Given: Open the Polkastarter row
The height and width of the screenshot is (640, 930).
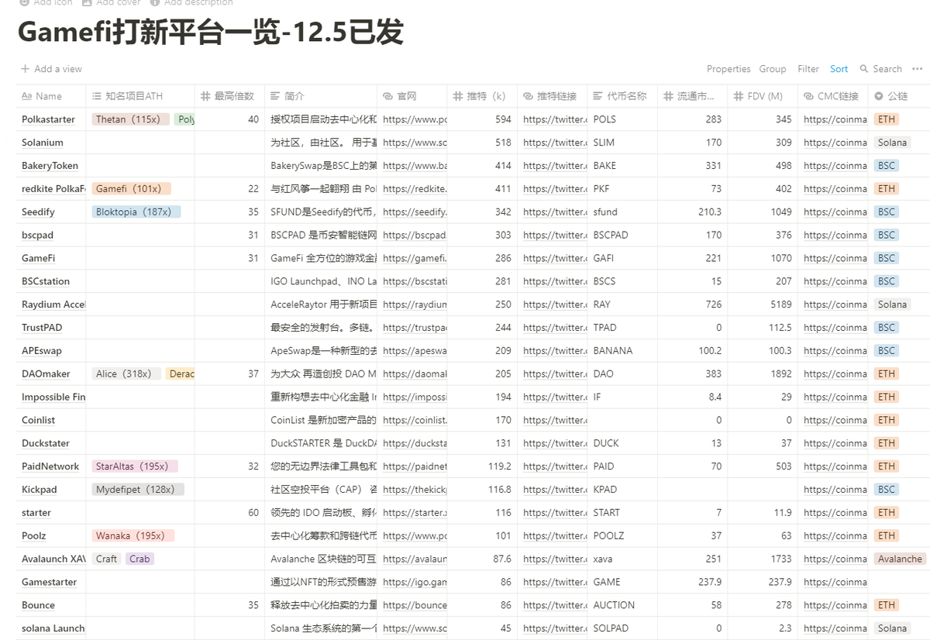Looking at the screenshot, I should tap(48, 119).
